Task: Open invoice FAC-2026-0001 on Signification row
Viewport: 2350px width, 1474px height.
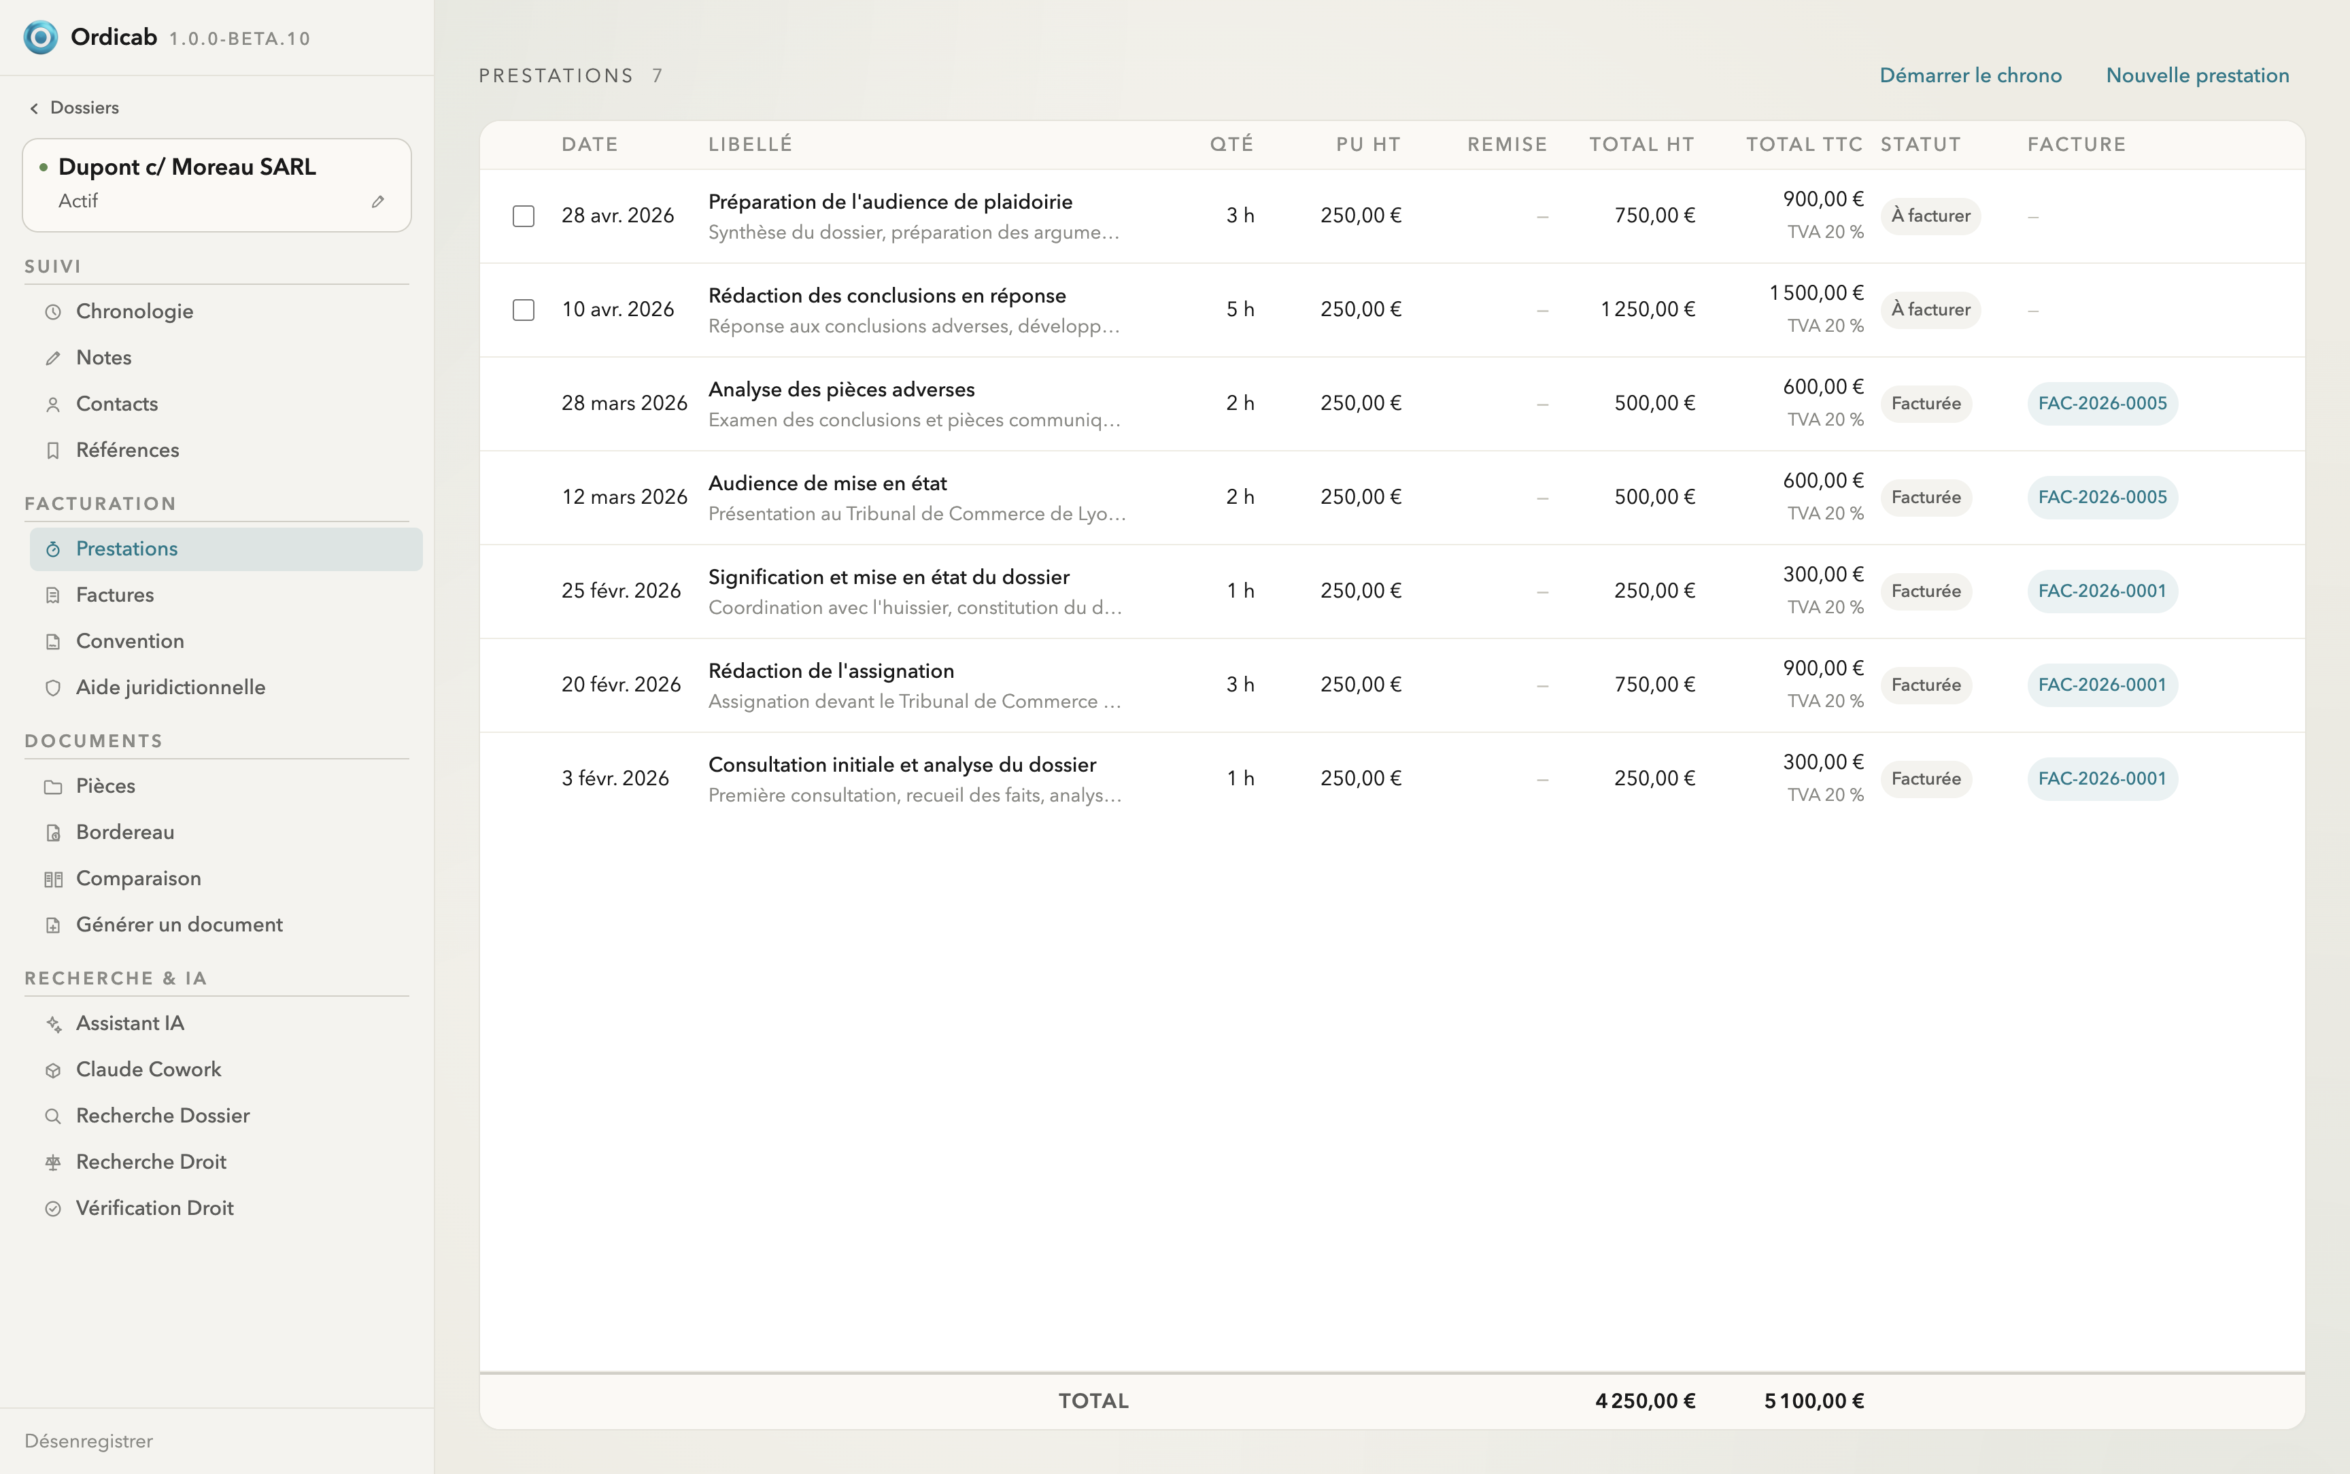Action: tap(2102, 591)
